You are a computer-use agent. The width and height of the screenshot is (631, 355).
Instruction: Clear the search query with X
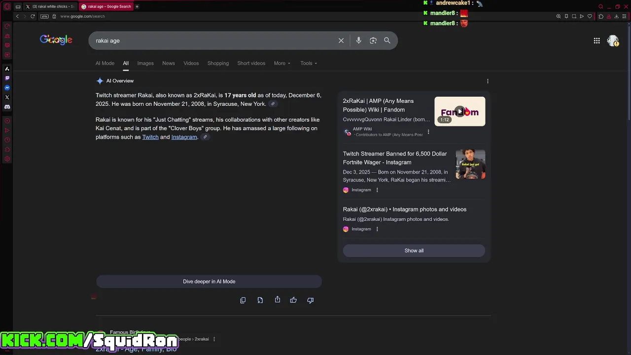click(341, 40)
